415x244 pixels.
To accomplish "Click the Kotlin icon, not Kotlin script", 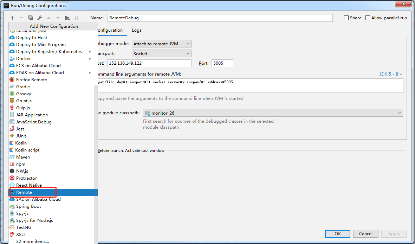I will click(11, 143).
